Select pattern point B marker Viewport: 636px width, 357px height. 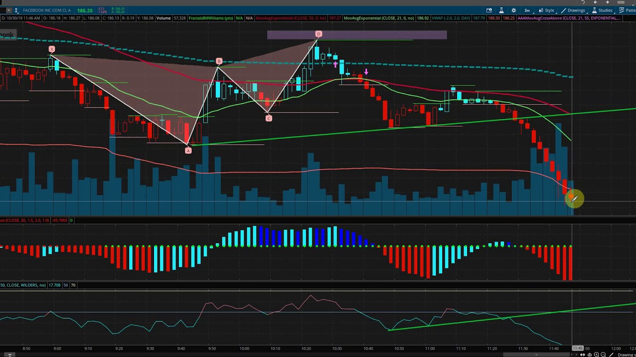(x=219, y=61)
